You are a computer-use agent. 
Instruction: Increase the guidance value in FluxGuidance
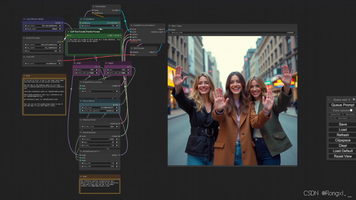(117, 26)
